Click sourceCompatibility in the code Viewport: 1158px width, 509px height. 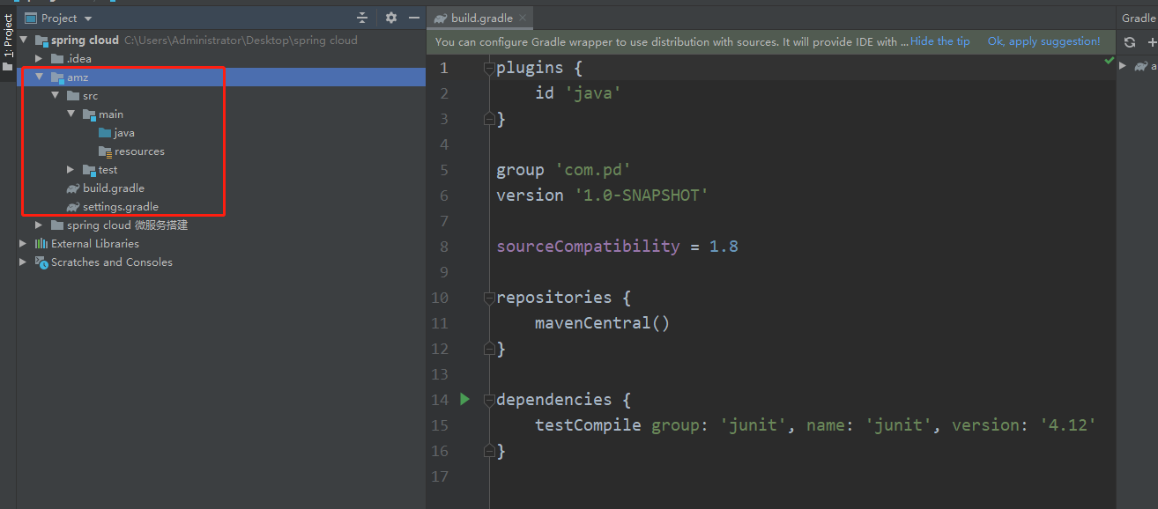click(588, 247)
